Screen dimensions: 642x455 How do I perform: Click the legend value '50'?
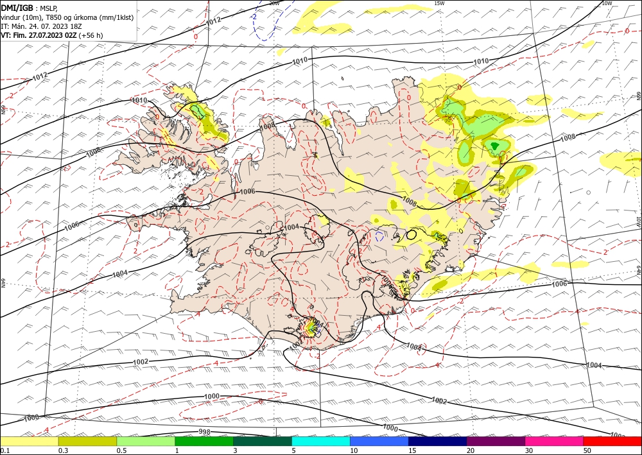pos(587,451)
